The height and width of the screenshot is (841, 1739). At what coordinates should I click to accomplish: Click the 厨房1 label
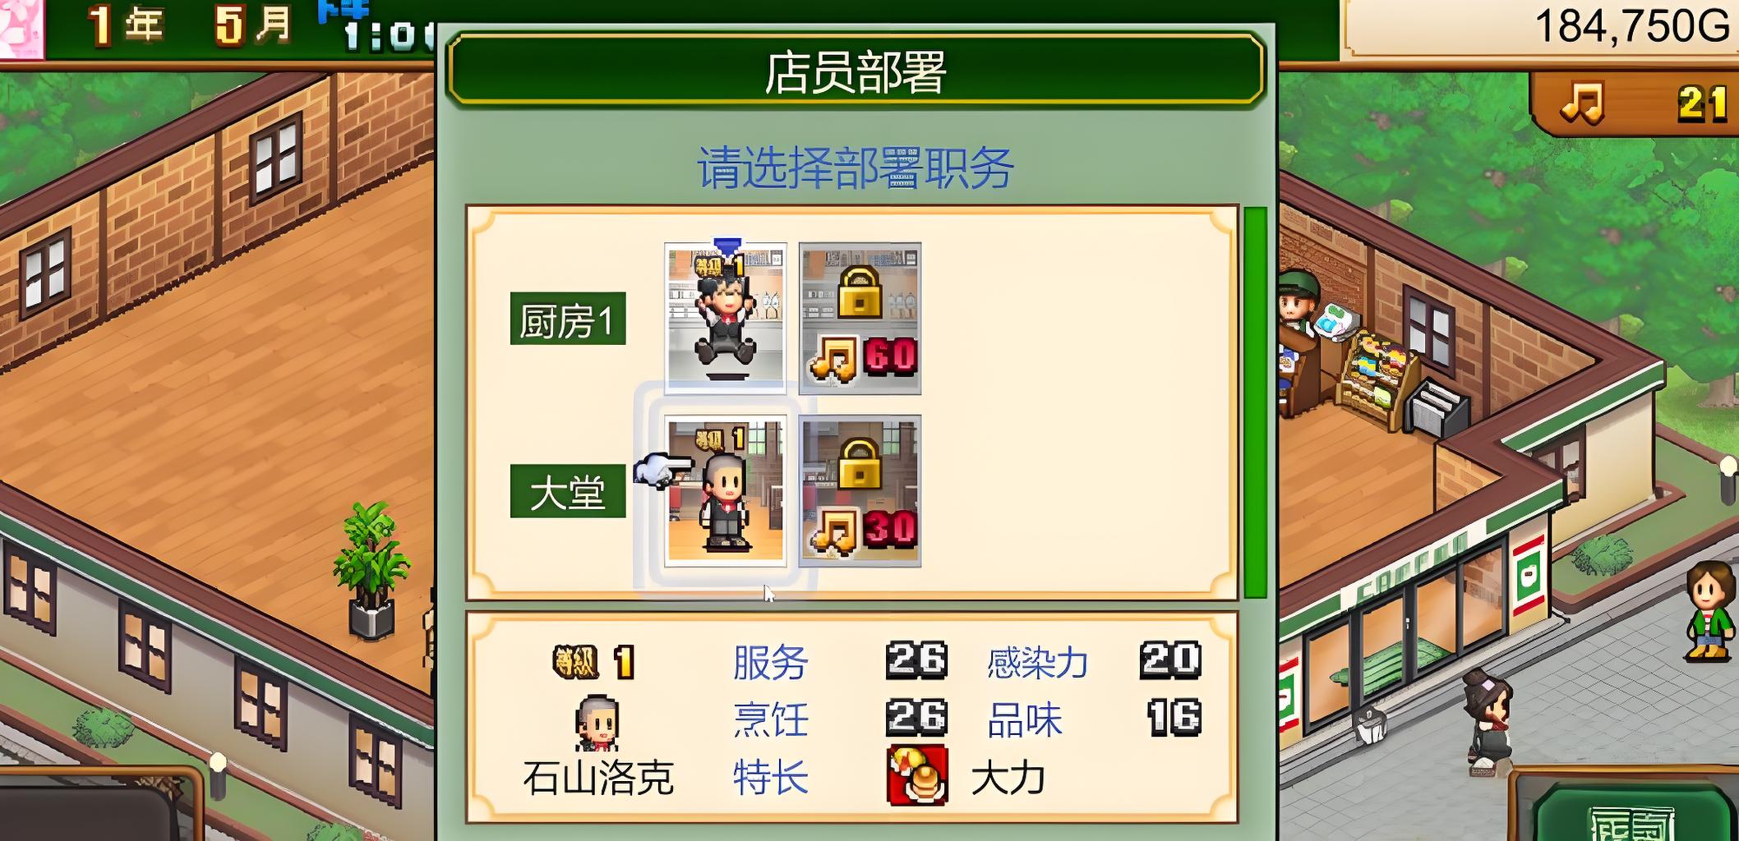[x=568, y=319]
